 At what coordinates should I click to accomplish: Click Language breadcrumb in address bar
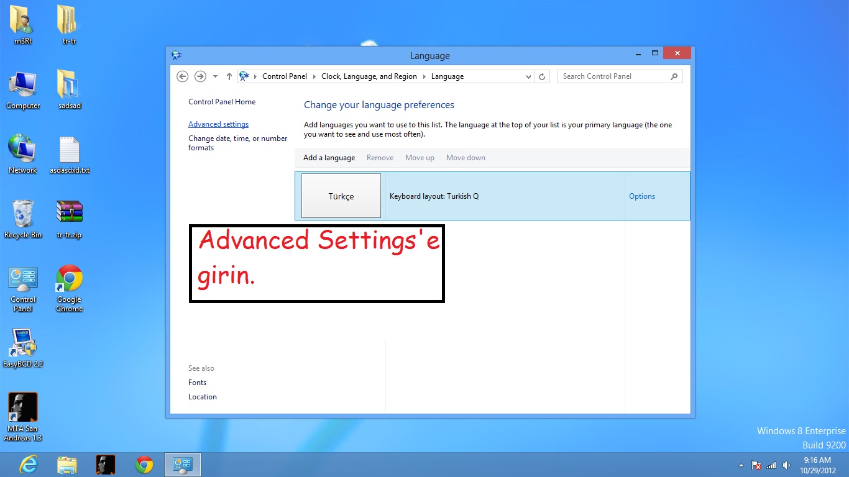pyautogui.click(x=447, y=76)
